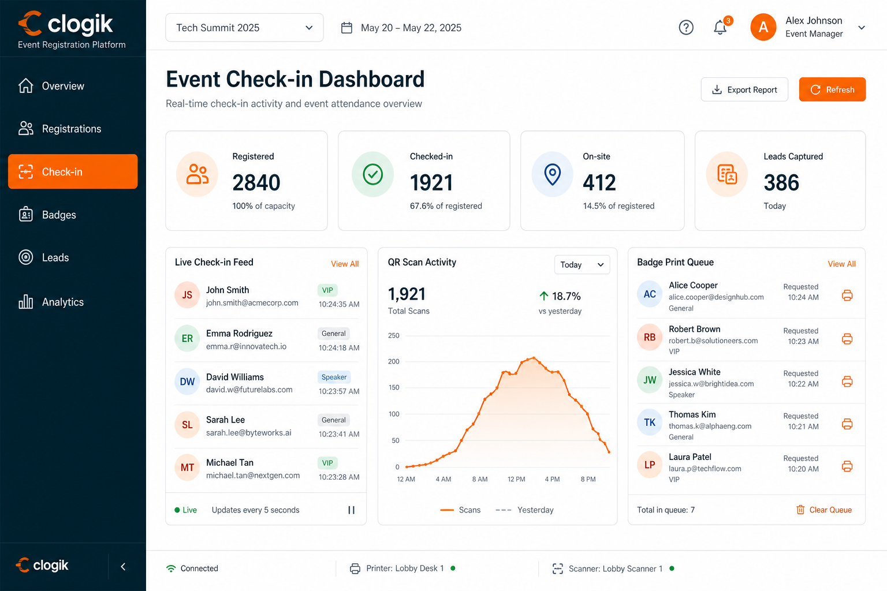
Task: Open the help question mark icon
Action: [686, 27]
